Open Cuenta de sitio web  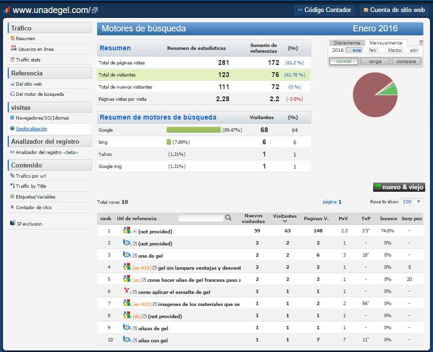click(394, 10)
